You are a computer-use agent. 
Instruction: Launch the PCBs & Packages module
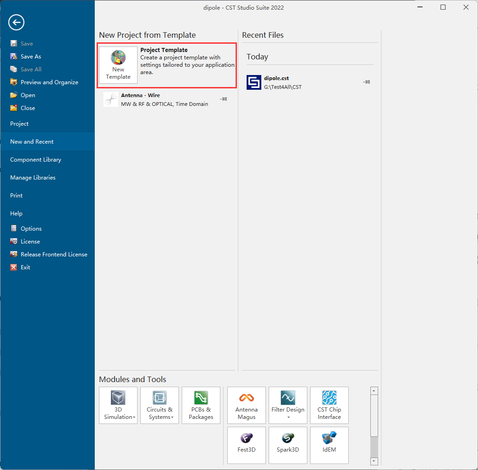click(x=201, y=406)
